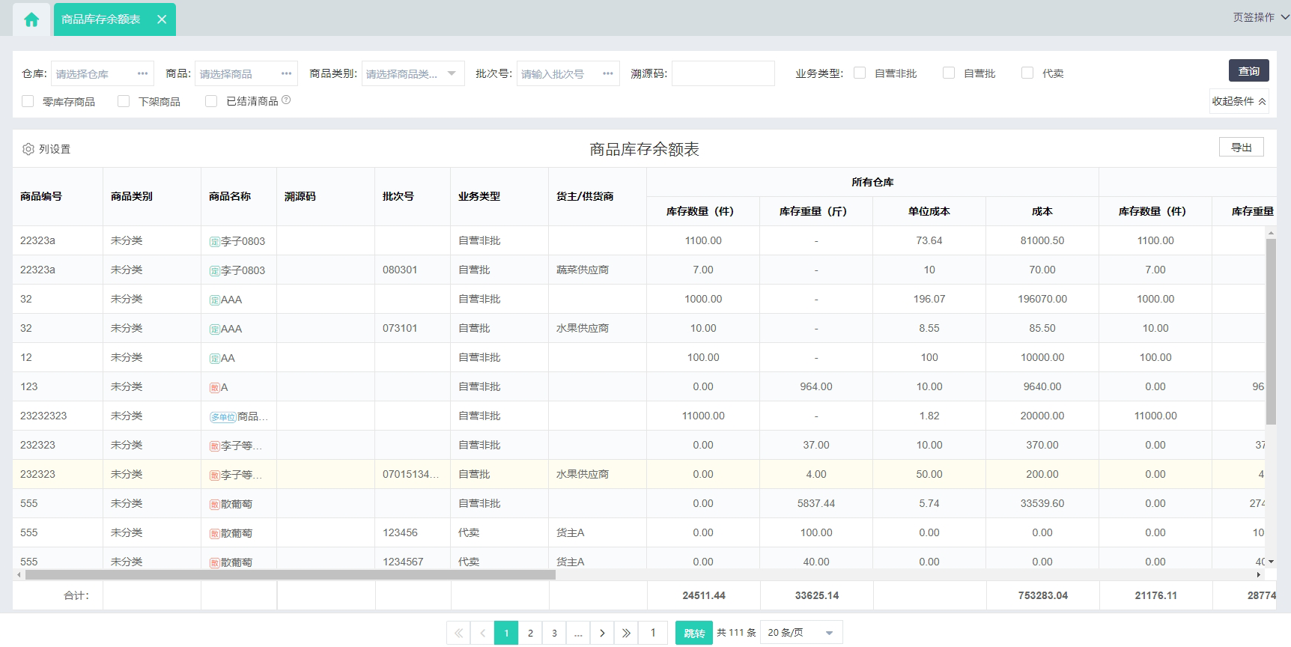
Task: Click the 多单位 tag in row 23232323
Action: coord(223,417)
